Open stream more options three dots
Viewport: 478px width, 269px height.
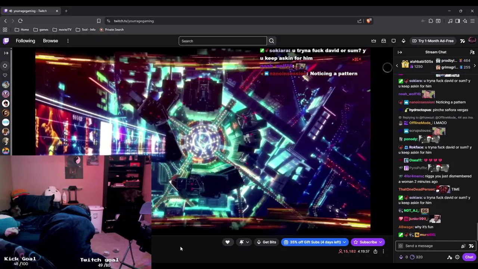tap(383, 251)
